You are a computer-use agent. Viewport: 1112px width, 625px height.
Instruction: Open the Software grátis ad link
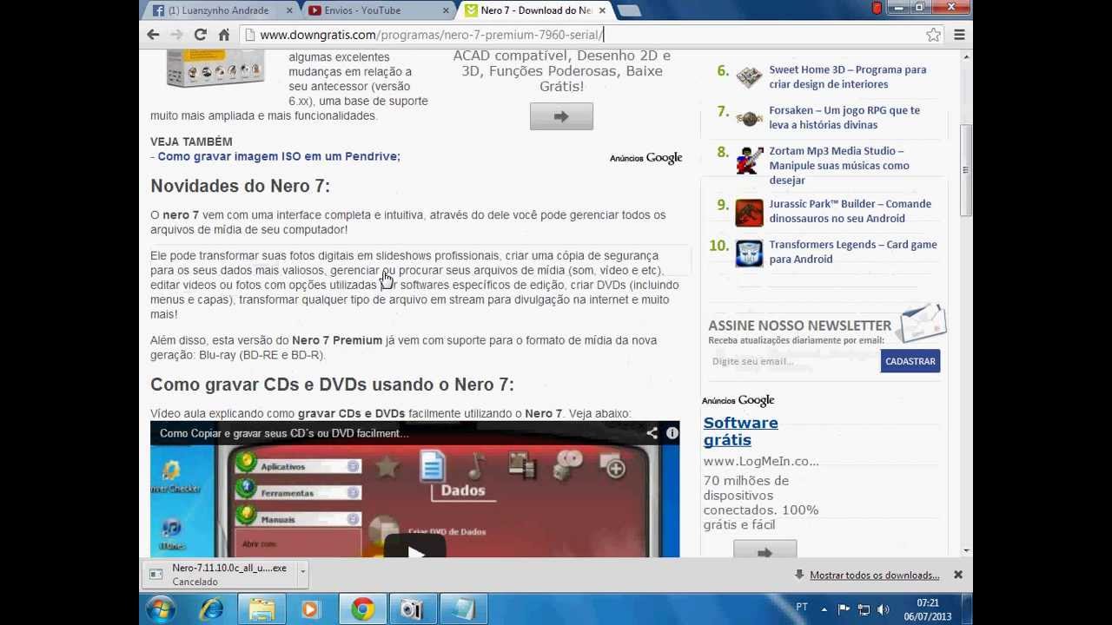pos(740,431)
